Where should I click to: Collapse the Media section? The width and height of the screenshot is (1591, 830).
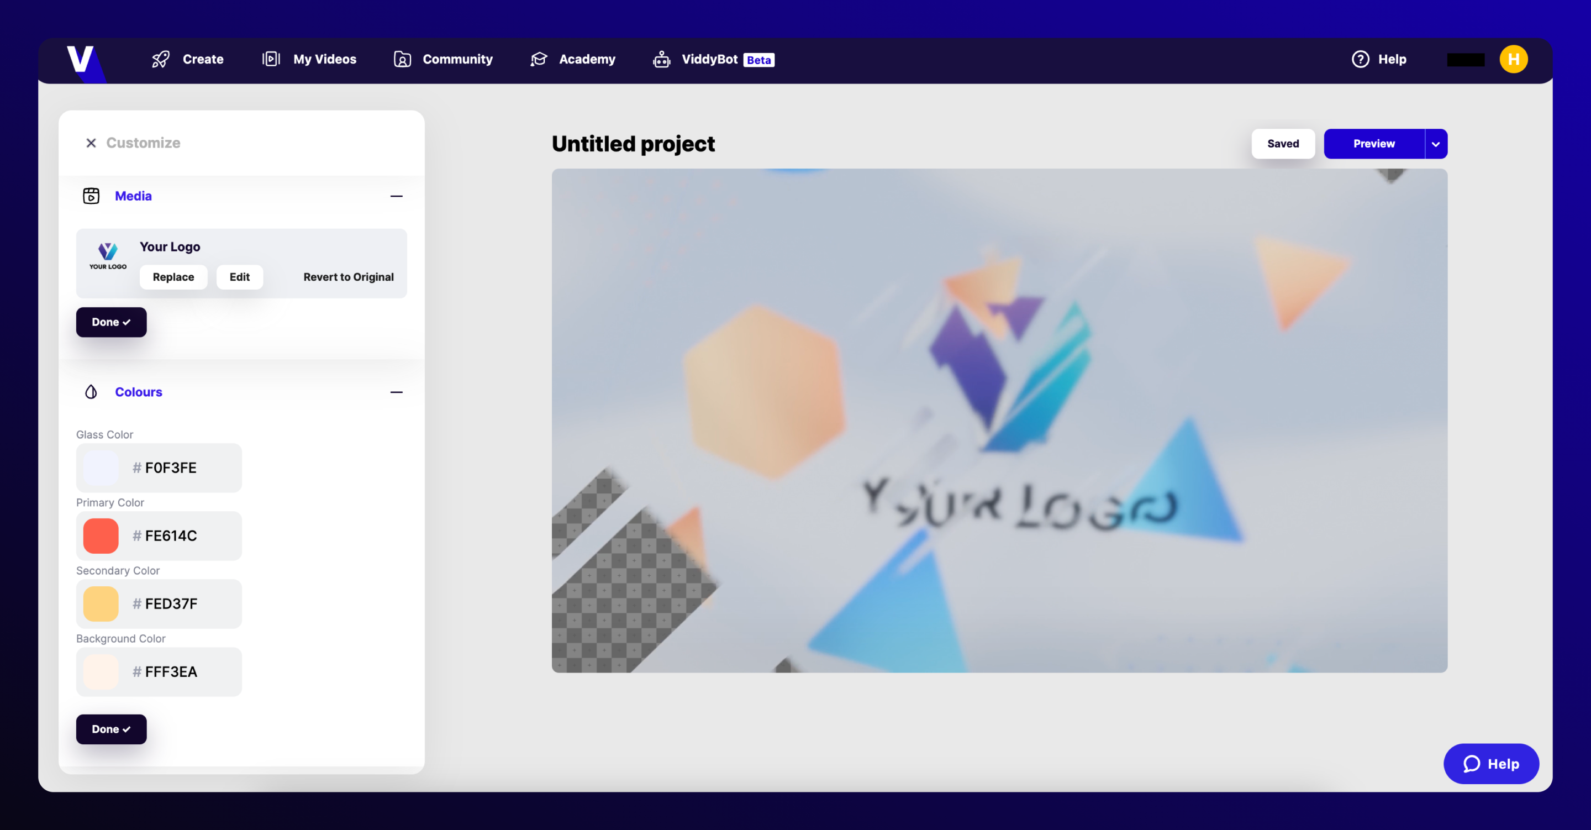(x=397, y=196)
